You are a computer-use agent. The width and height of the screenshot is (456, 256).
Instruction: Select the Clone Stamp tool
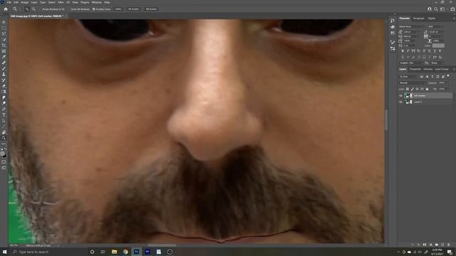(4, 74)
